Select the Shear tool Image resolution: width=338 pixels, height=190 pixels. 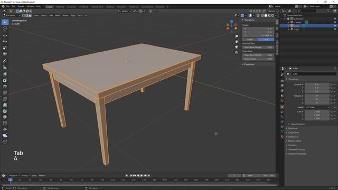click(x=5, y=136)
